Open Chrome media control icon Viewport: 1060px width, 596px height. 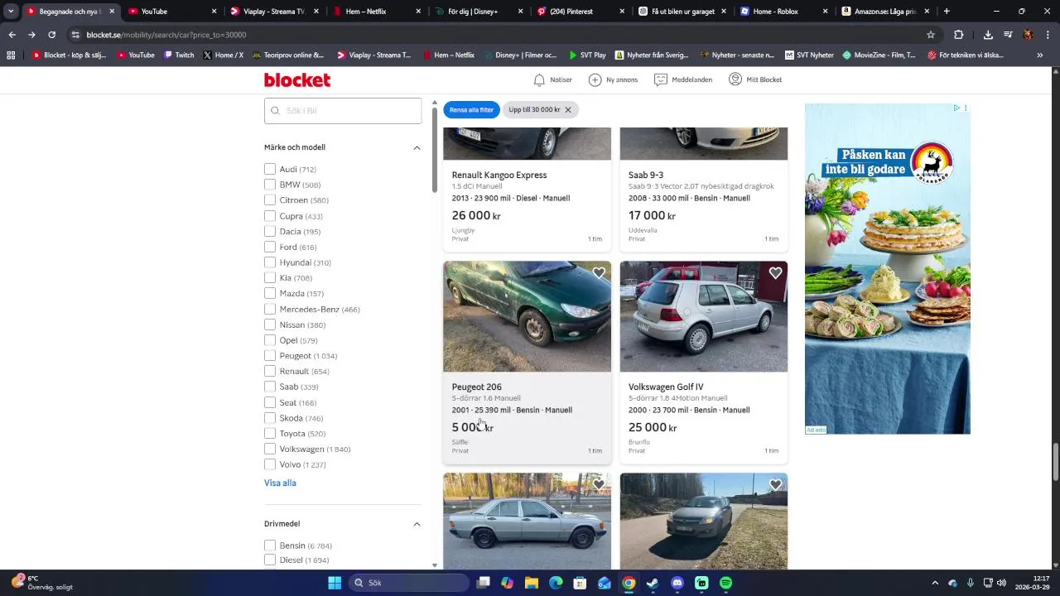1008,35
